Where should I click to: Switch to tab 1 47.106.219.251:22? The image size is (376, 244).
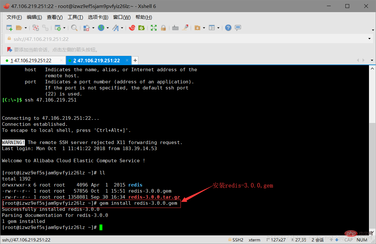pyautogui.click(x=31, y=60)
